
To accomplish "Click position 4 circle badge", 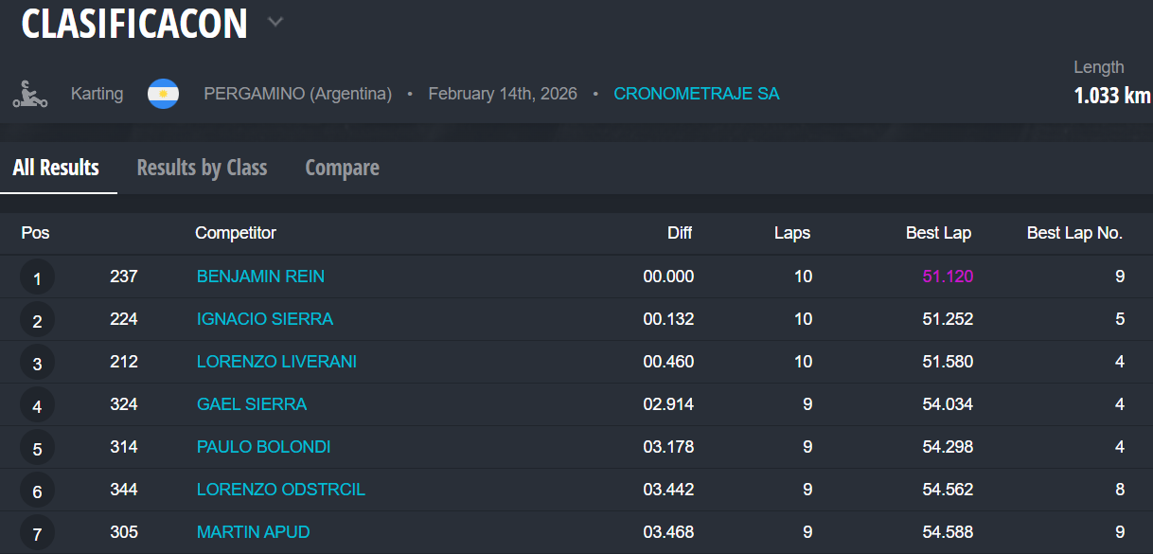I will click(x=37, y=405).
